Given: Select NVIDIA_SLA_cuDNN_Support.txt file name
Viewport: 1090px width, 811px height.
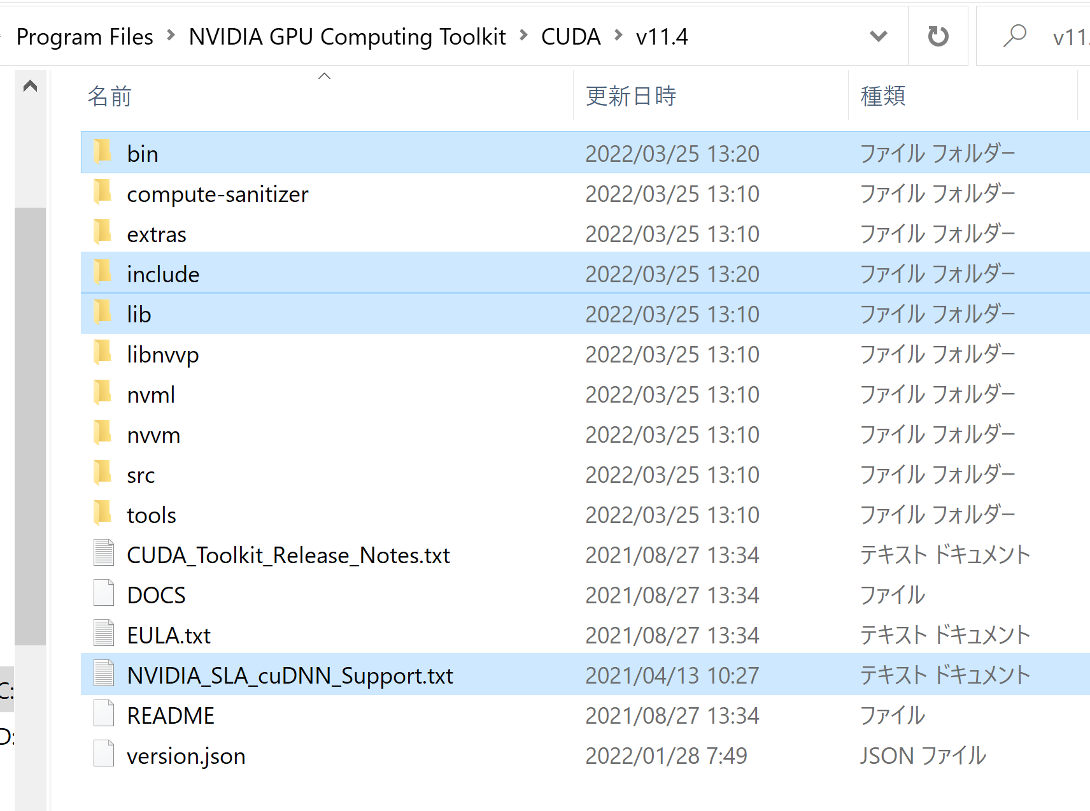Looking at the screenshot, I should click(290, 676).
